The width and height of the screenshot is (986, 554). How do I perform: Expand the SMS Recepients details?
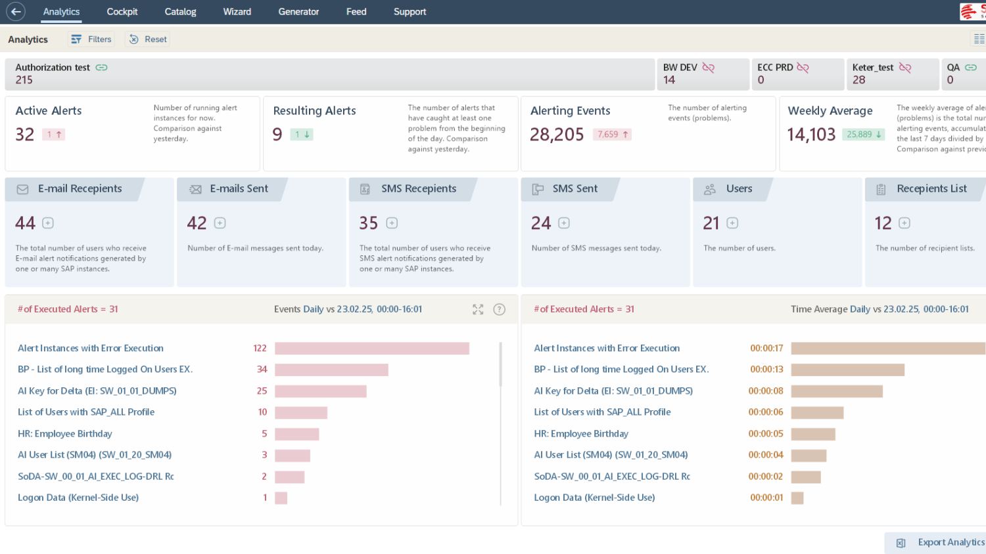click(392, 223)
